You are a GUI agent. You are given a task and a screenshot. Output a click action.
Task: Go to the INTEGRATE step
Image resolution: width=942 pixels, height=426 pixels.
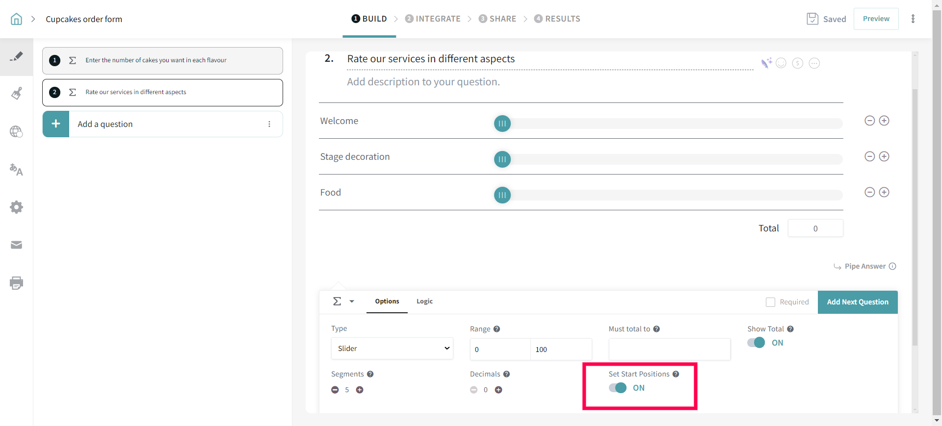point(433,19)
